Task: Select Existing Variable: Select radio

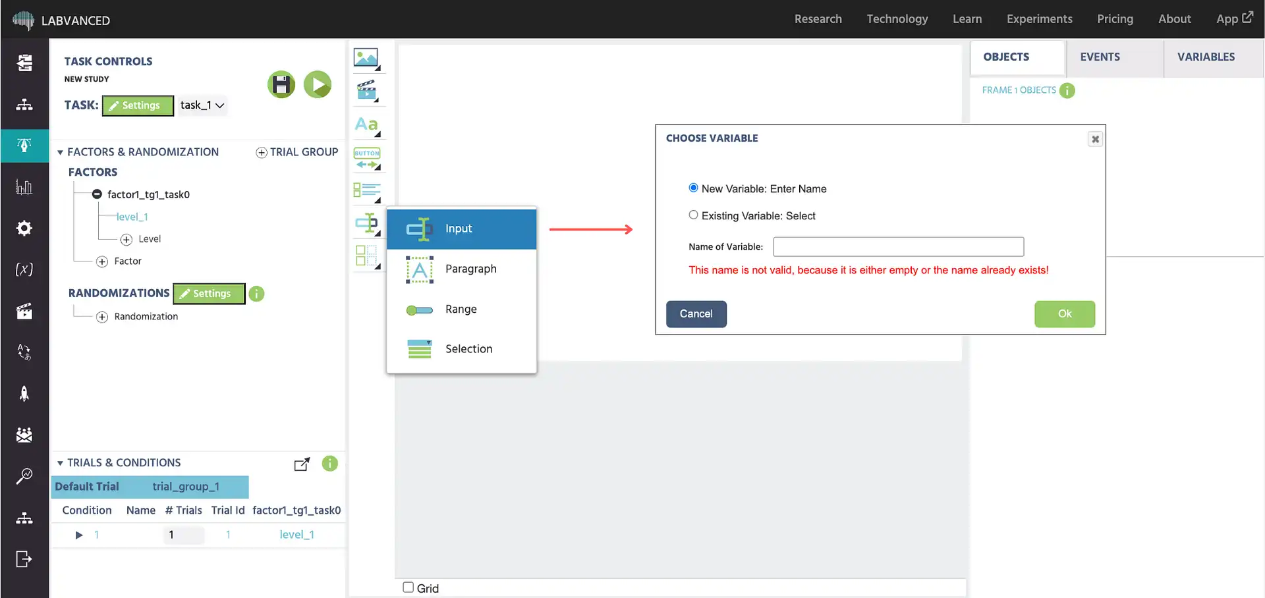Action: (x=693, y=215)
